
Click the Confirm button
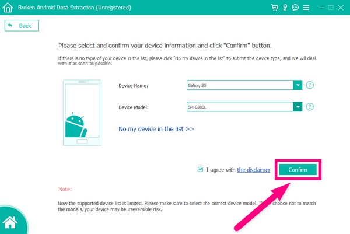click(x=297, y=170)
